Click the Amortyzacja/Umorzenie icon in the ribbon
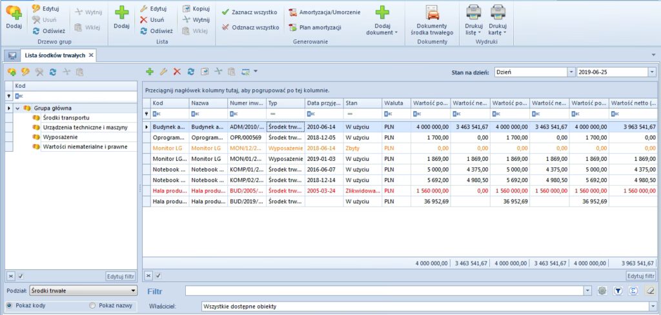Image resolution: width=661 pixels, height=315 pixels. (x=292, y=12)
